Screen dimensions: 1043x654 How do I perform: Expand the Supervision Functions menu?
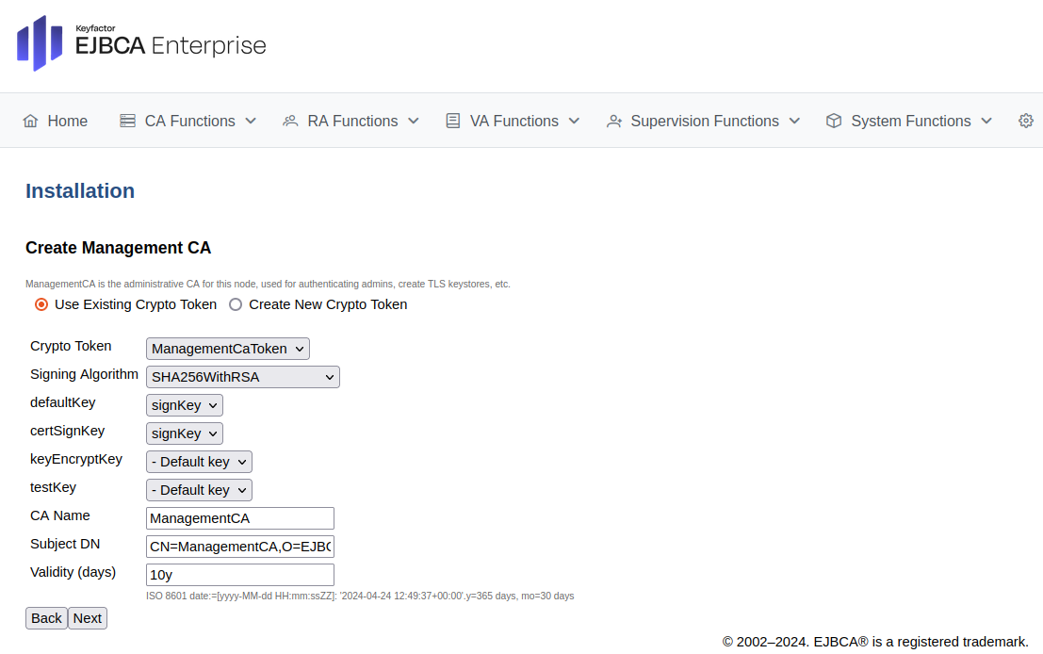coord(794,121)
